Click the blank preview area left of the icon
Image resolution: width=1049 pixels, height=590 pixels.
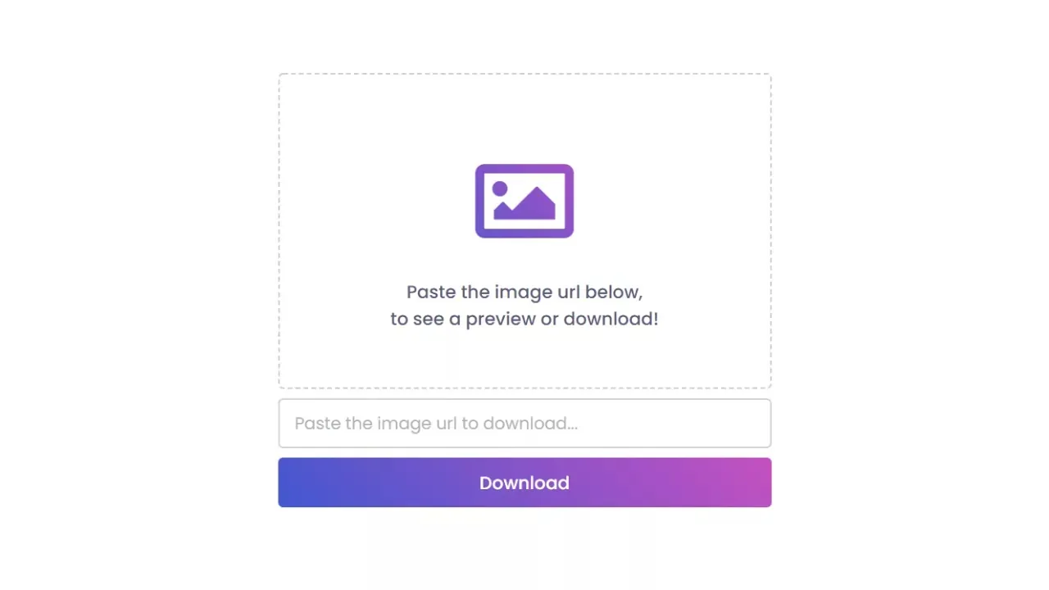coord(377,201)
